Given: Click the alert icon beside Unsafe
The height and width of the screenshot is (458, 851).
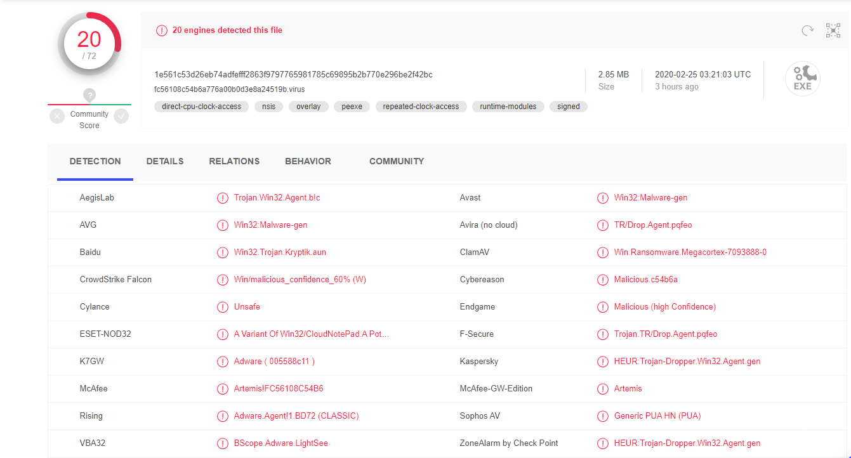Looking at the screenshot, I should pos(223,307).
